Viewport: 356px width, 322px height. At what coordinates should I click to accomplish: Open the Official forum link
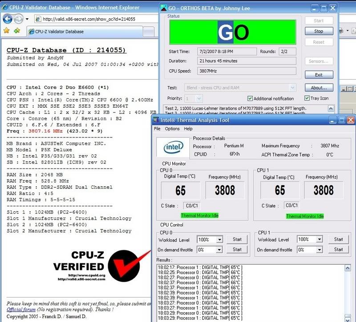tap(21, 310)
